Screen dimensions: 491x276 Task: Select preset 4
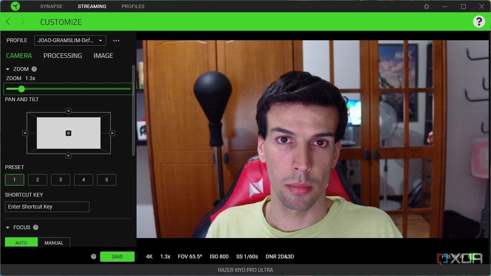(84, 180)
